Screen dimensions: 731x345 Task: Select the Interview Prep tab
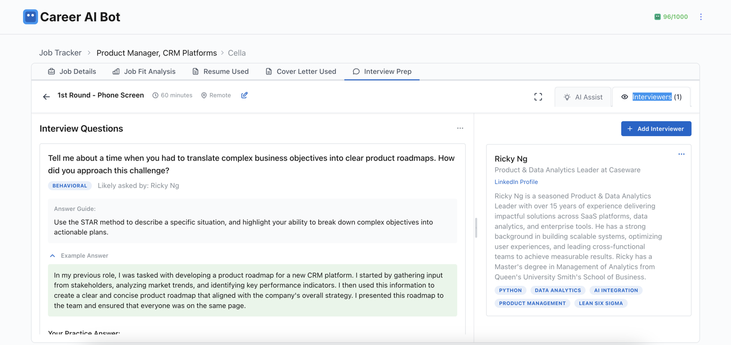coord(382,71)
